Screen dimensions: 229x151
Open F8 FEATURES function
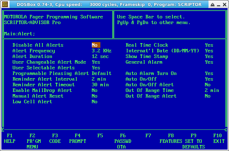171,138
